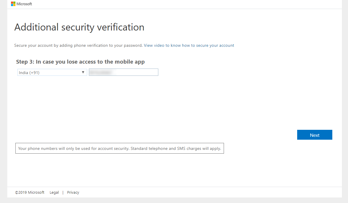Click empty footer area right of Privacy

point(203,192)
